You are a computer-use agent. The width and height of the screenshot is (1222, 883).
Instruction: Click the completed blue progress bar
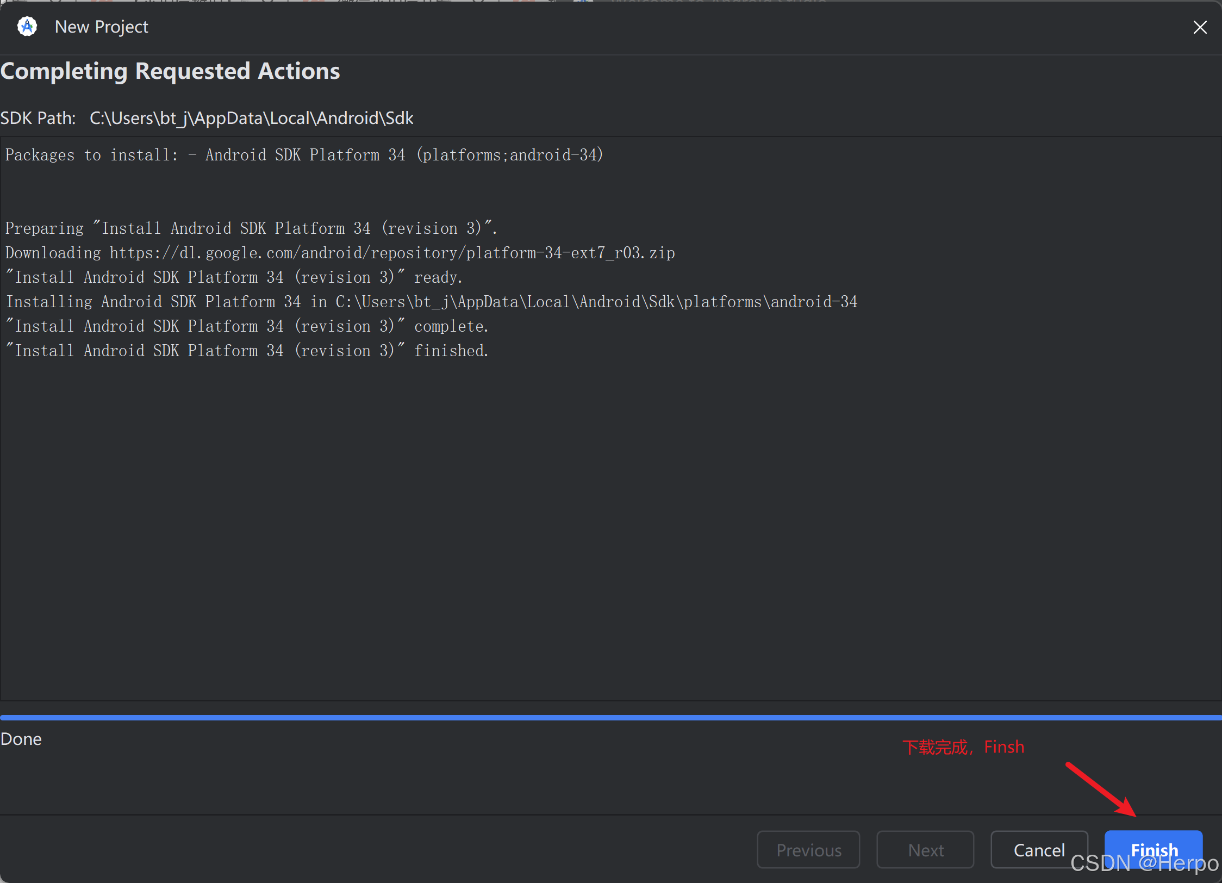(611, 718)
